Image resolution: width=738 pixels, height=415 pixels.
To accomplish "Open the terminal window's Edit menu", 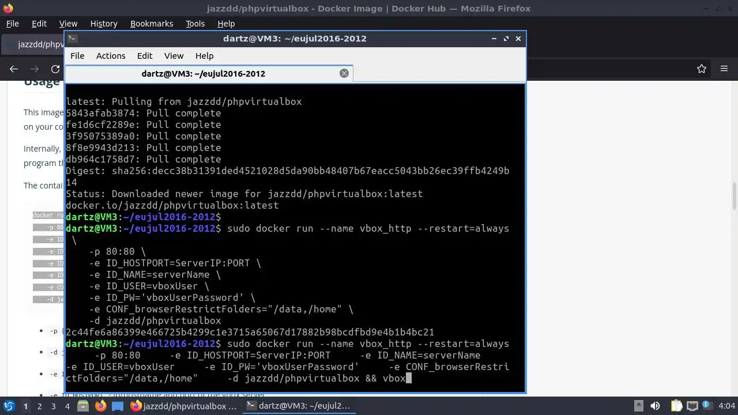I will (145, 56).
